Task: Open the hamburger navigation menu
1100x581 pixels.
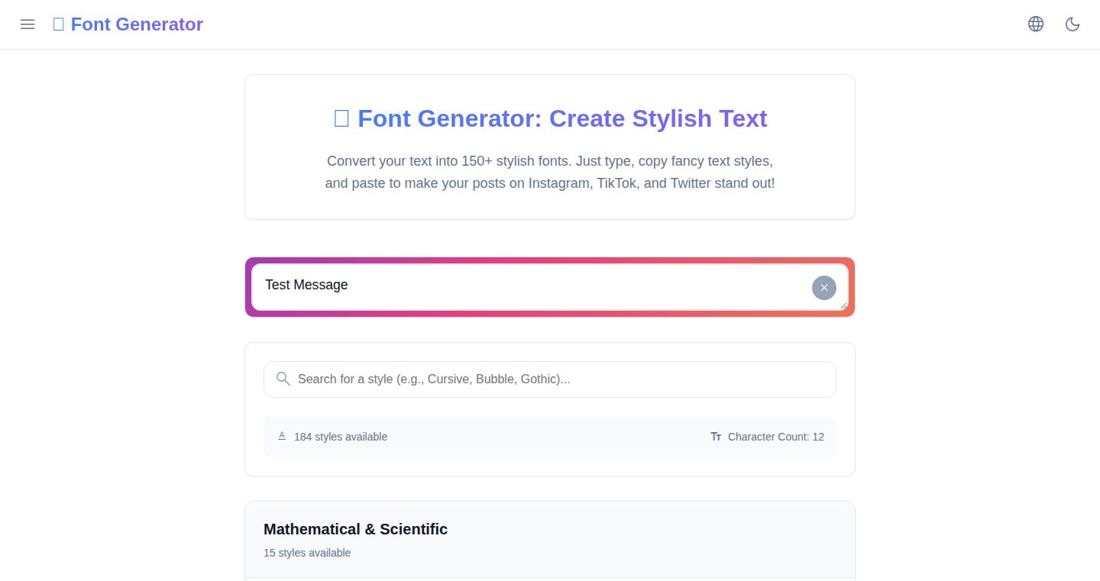Action: (x=27, y=24)
